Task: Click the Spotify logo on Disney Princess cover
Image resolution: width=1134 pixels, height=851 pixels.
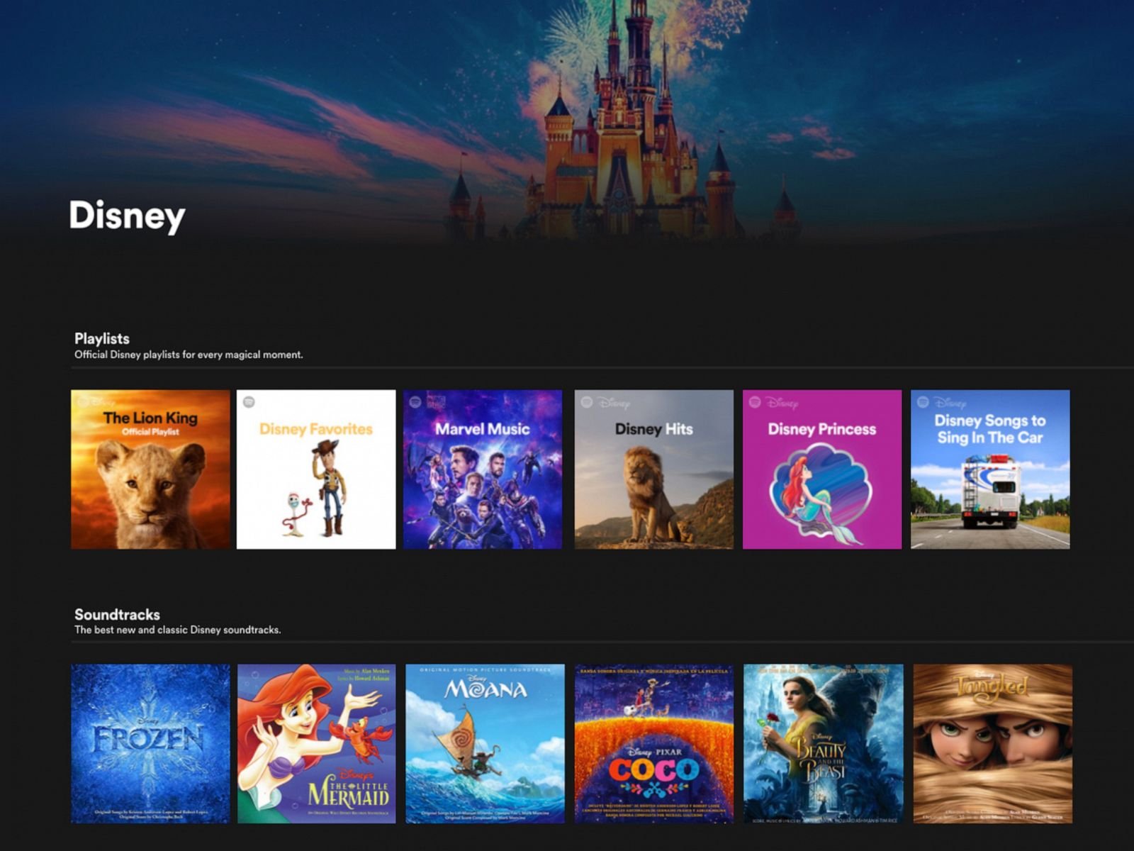Action: point(756,402)
